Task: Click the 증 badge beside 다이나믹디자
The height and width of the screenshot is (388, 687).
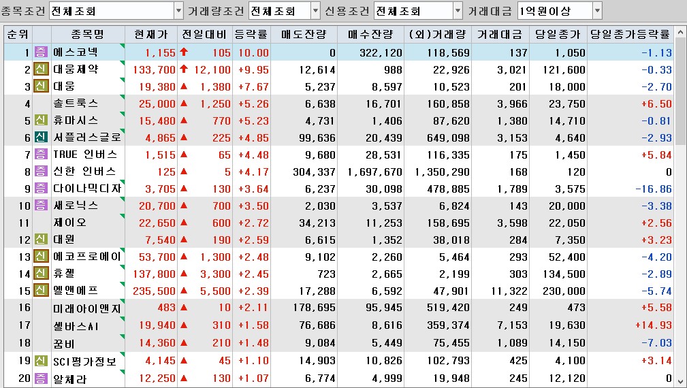Action: [x=41, y=189]
